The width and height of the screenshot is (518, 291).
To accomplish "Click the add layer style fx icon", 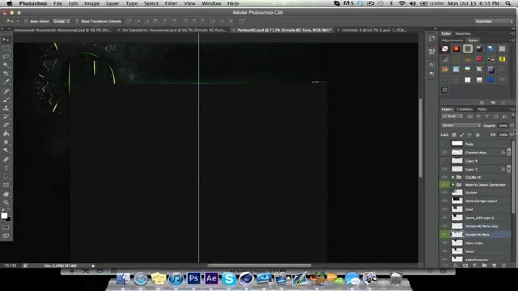I will (455, 266).
